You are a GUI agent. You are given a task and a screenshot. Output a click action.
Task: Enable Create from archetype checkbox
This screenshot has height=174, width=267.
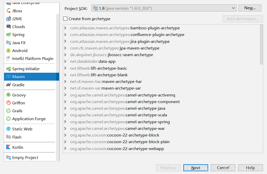click(x=65, y=19)
